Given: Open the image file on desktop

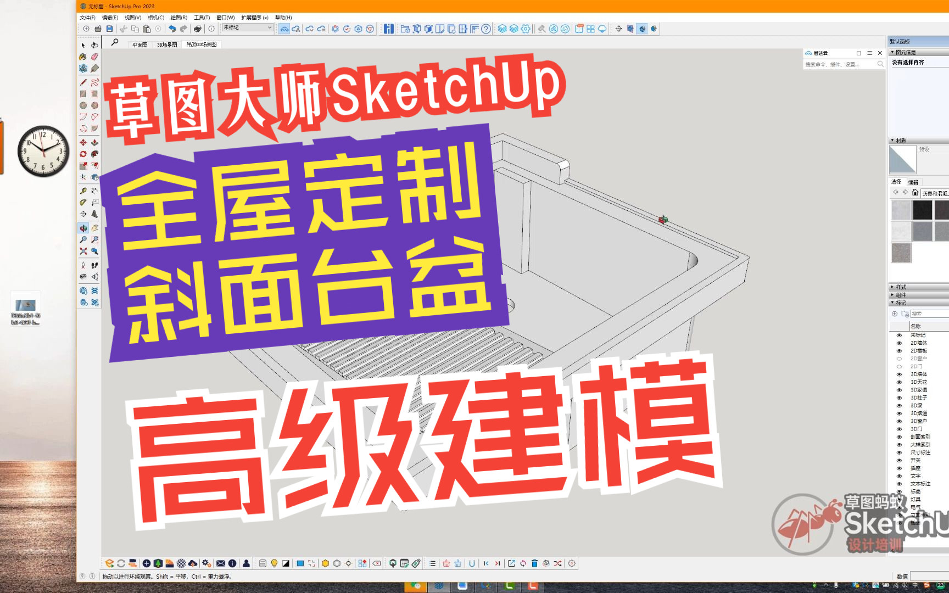Looking at the screenshot, I should point(25,309).
